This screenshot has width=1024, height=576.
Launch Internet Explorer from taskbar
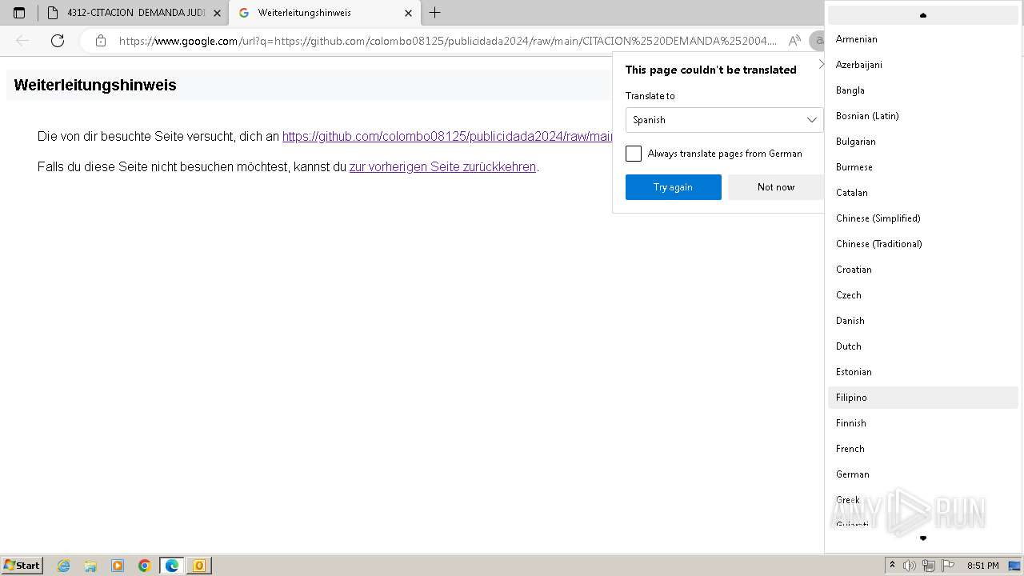tap(64, 566)
